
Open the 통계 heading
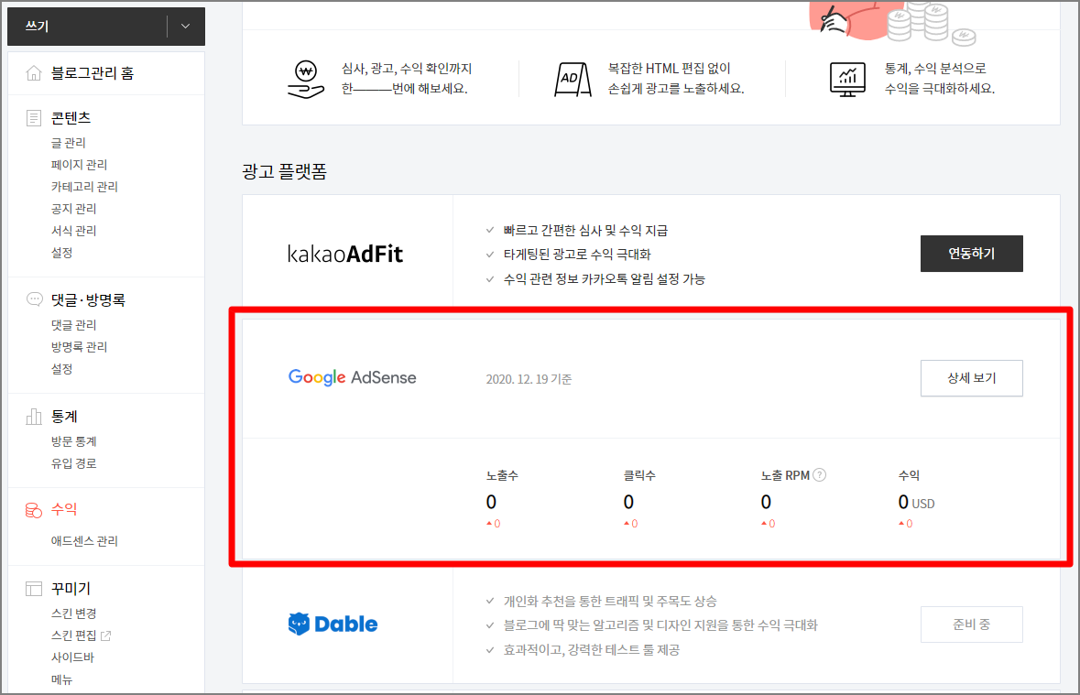click(64, 416)
